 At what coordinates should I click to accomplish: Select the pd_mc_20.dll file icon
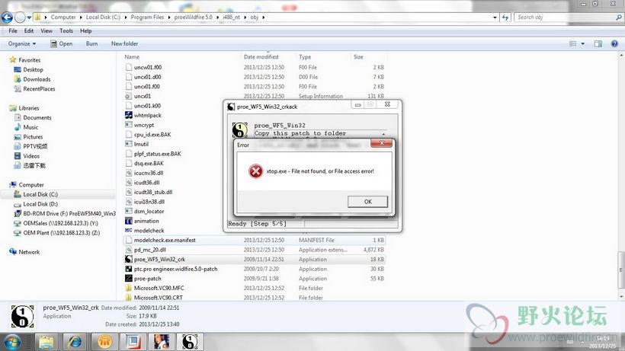128,250
